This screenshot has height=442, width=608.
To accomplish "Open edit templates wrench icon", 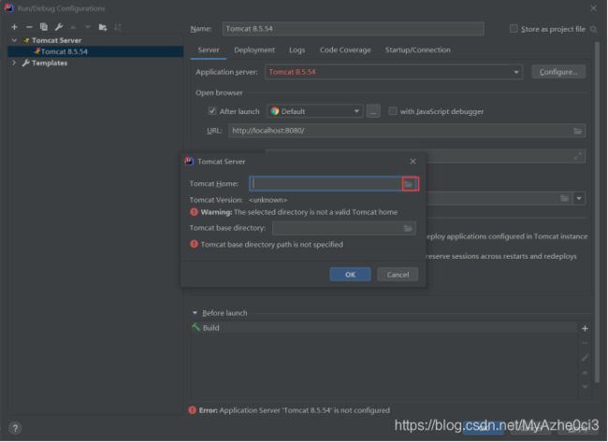I will click(x=59, y=27).
